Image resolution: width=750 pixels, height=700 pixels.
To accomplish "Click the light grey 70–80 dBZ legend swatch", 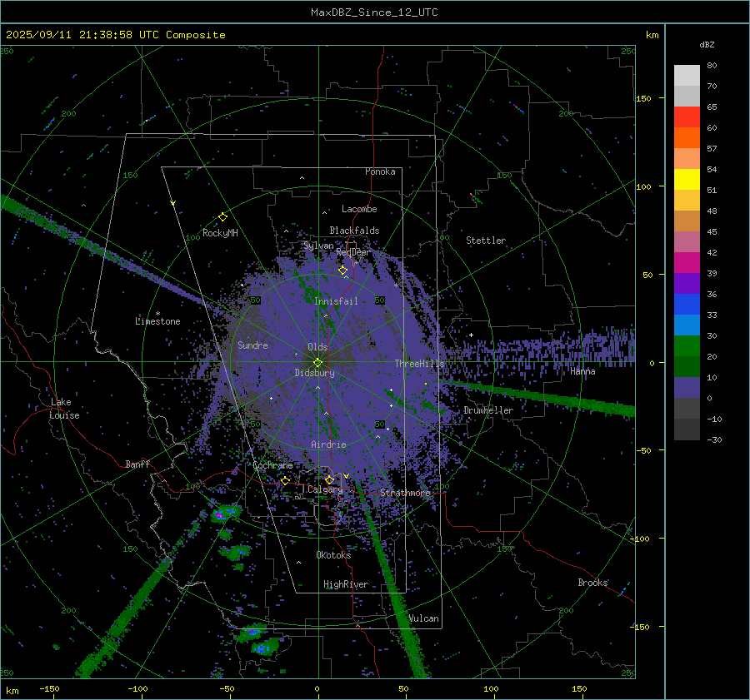I will 687,76.
